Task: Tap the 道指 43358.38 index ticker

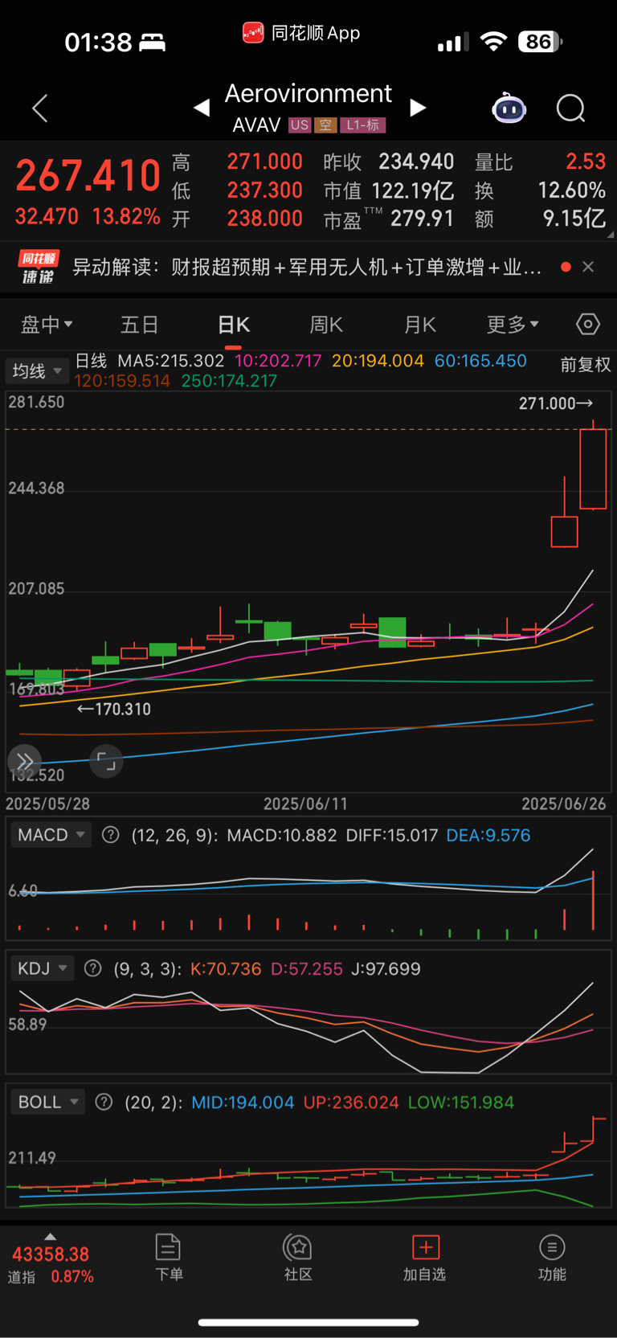Action: click(x=51, y=1265)
